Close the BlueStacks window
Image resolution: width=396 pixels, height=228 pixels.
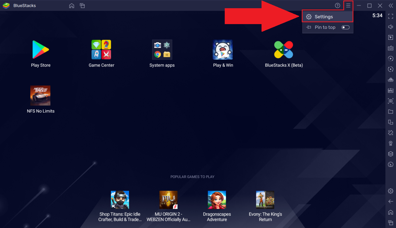tap(380, 6)
